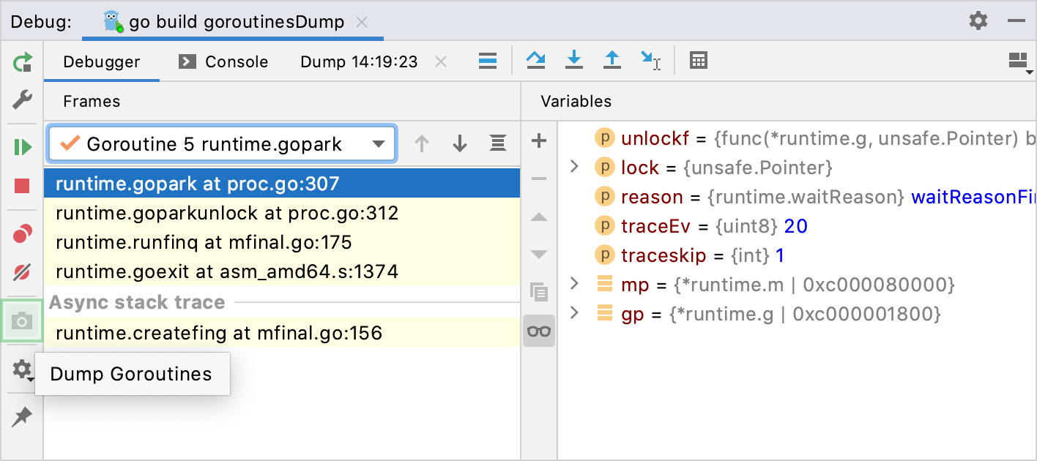Click the Dump Goroutines camera icon
This screenshot has height=461, width=1037.
click(x=23, y=321)
